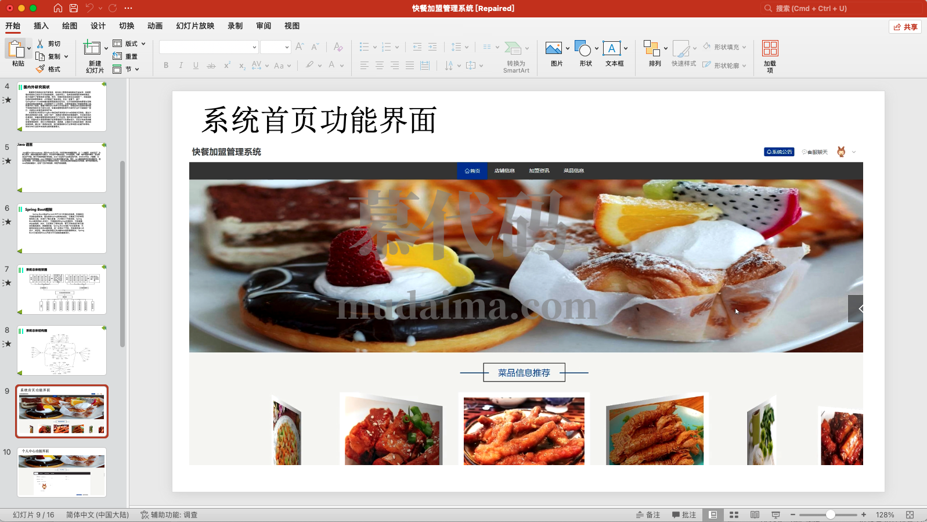Image resolution: width=927 pixels, height=522 pixels.
Task: Click the Save icon in title bar
Action: pos(74,8)
